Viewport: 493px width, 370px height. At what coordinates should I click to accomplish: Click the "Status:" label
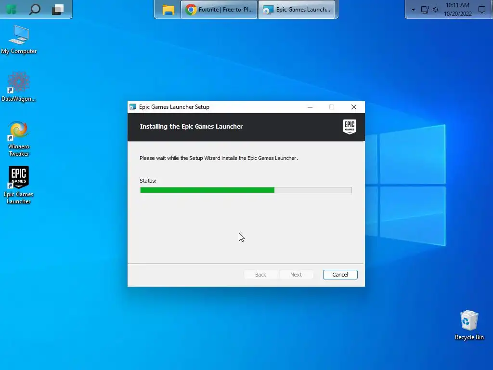[148, 181]
